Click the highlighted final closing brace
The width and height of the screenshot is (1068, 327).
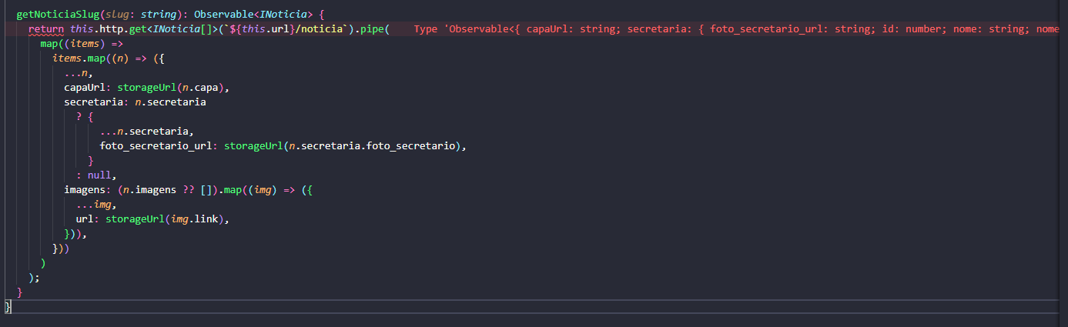[8, 307]
